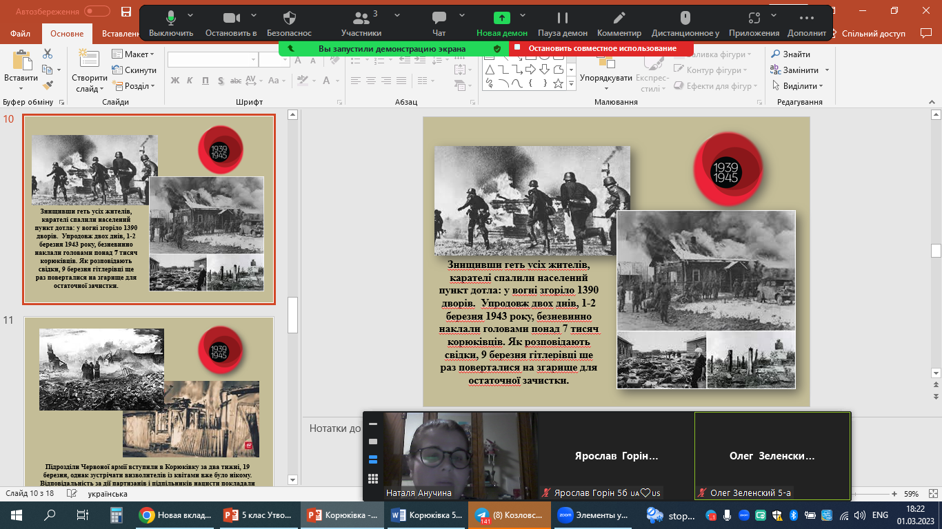
Task: Open the Файл tab
Action: (21, 33)
